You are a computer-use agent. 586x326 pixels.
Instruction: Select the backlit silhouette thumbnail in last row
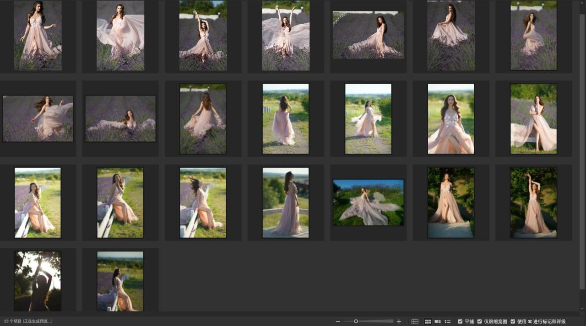pyautogui.click(x=38, y=281)
